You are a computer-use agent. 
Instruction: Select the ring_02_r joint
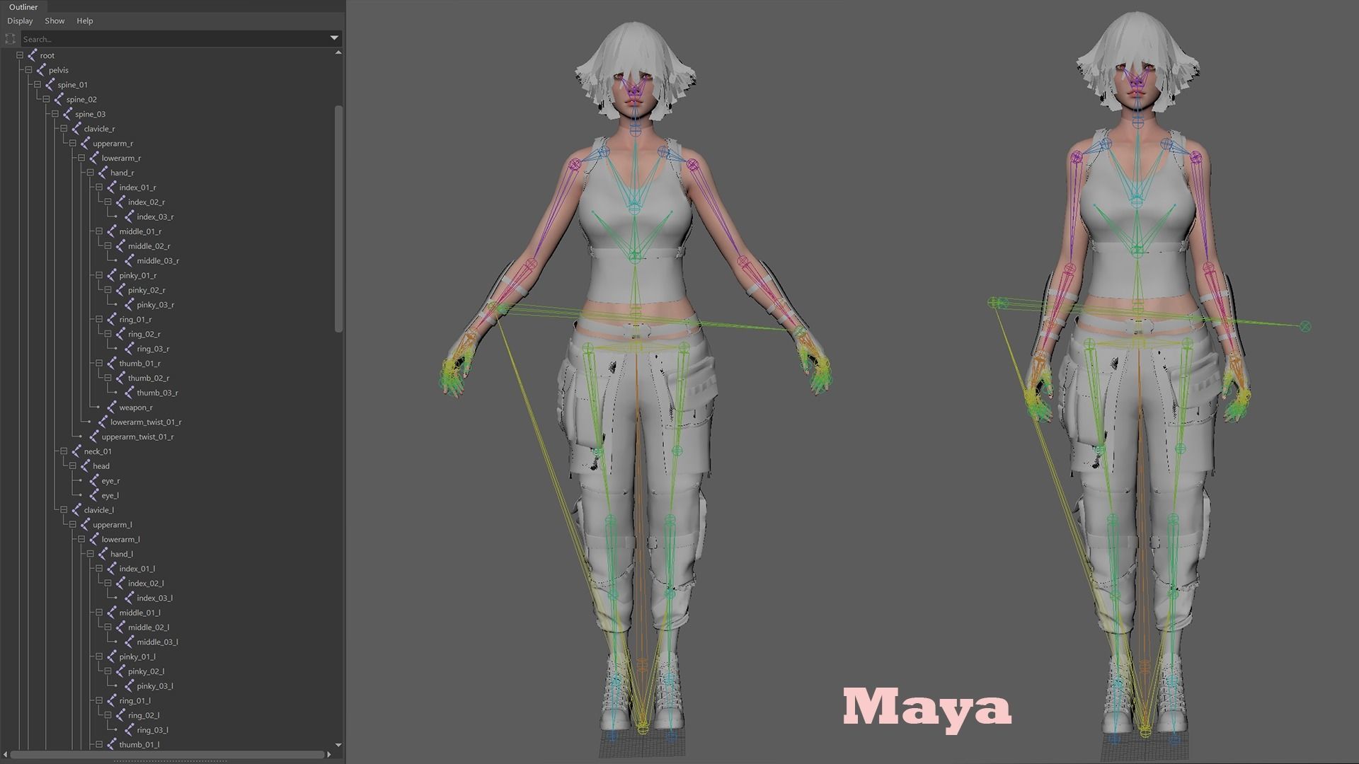144,334
